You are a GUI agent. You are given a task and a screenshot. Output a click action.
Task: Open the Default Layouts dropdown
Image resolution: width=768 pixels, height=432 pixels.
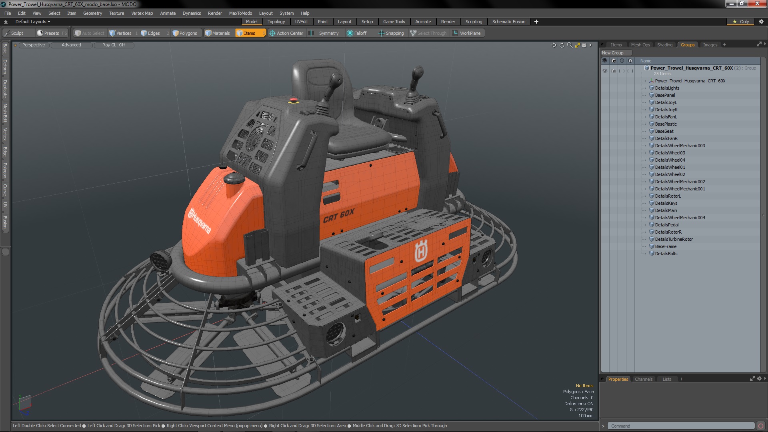point(32,22)
